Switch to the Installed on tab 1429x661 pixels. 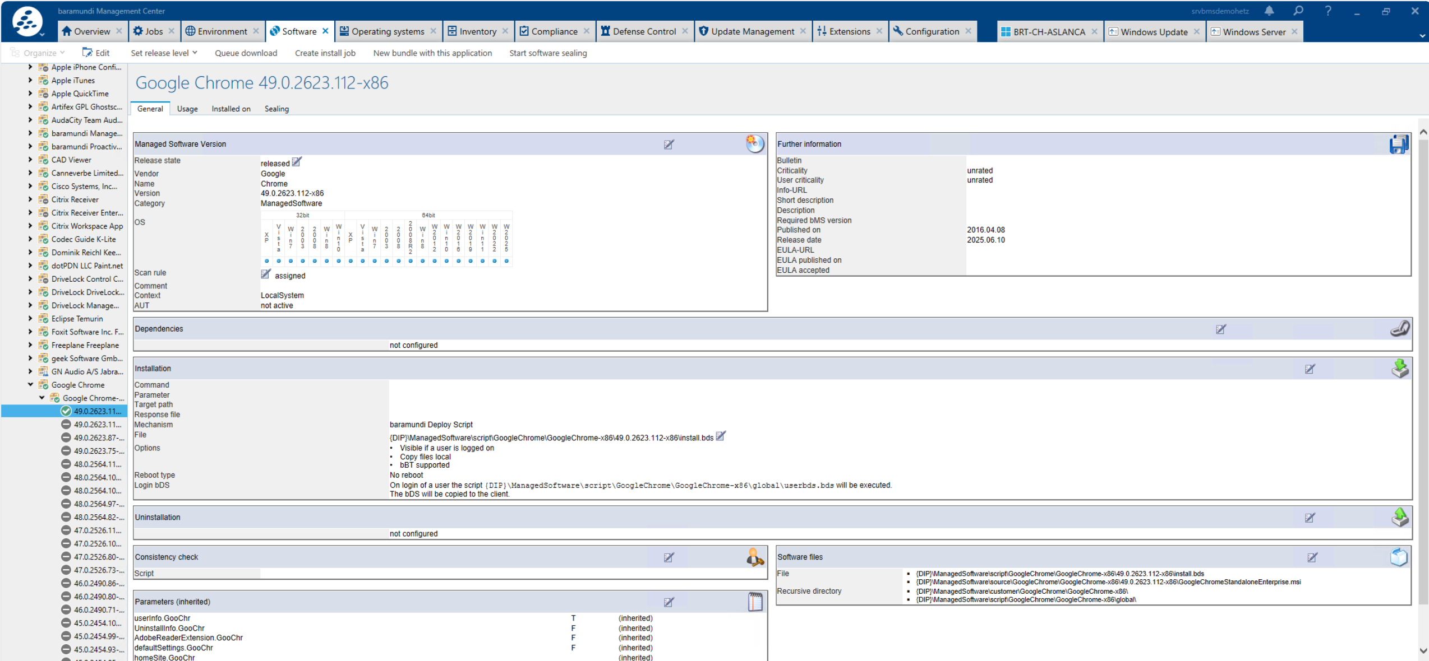[x=231, y=109]
